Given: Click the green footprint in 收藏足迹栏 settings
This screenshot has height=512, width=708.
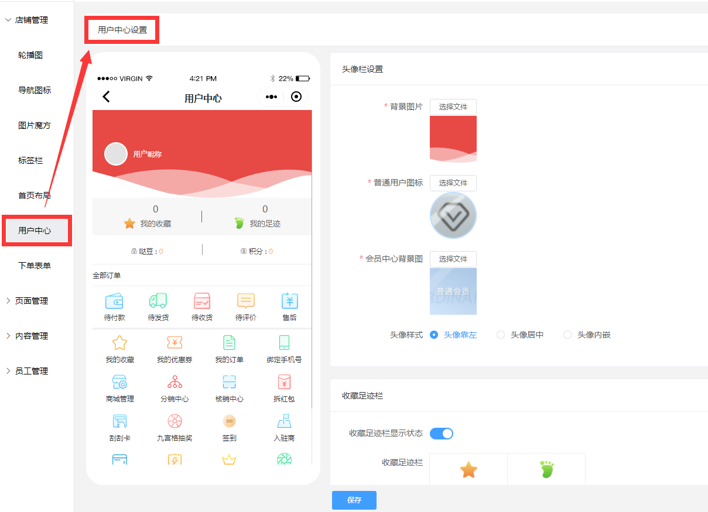Looking at the screenshot, I should [x=546, y=469].
